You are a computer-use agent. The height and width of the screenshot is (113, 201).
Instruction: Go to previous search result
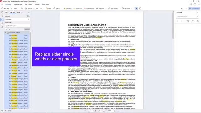point(6,29)
